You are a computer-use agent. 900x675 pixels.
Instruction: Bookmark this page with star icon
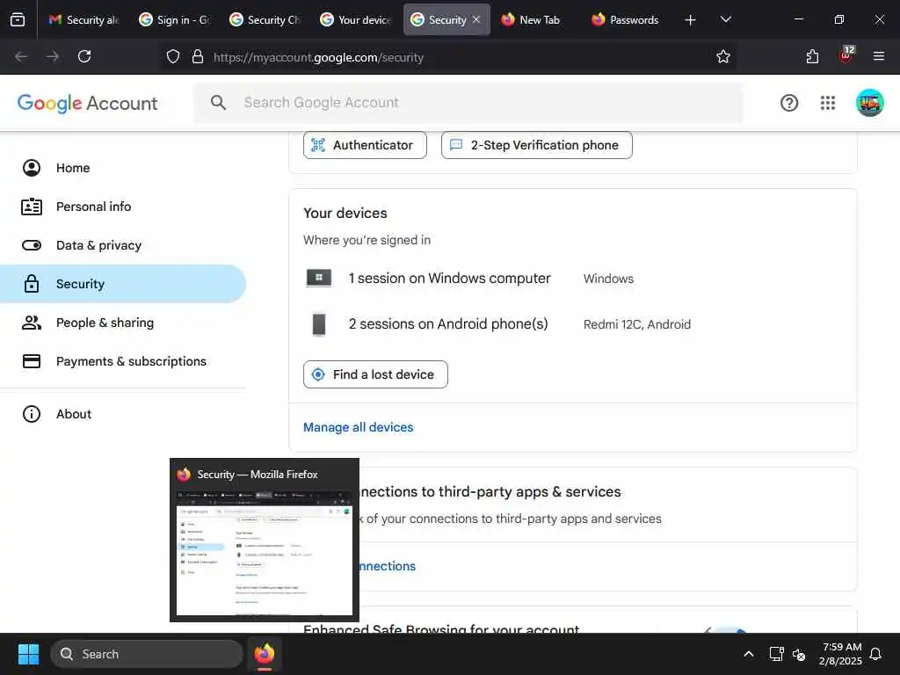click(723, 57)
